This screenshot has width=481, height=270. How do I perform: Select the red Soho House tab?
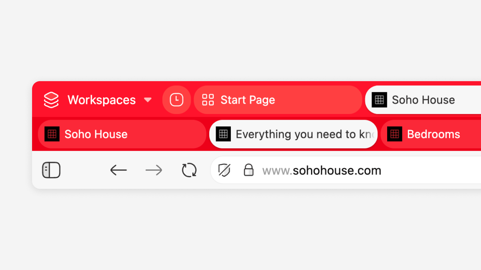point(122,134)
